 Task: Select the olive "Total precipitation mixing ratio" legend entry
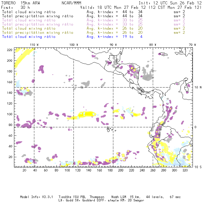37,33
